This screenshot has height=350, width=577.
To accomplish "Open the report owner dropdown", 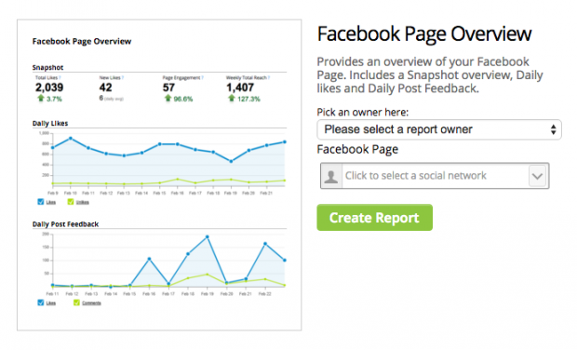I will (x=439, y=129).
